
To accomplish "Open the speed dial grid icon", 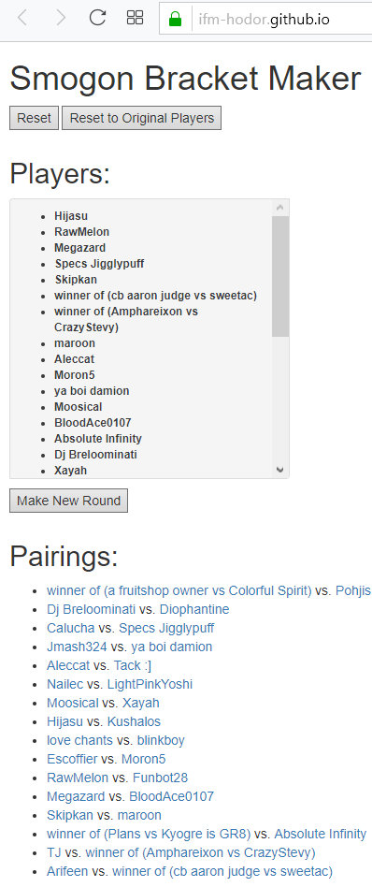I will tap(135, 18).
